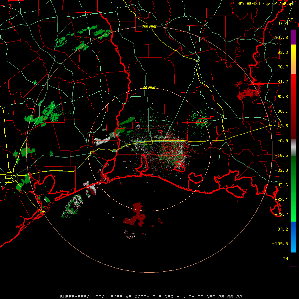Click the -32.0 velocity legend value
The image size is (299, 299).
click(281, 170)
